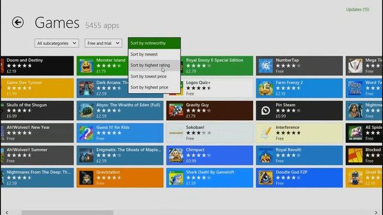The image size is (383, 215).
Task: Click the horizontal scrollbar thumb
Action: point(68,213)
